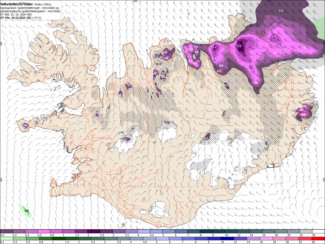Click the '15W' longitude label at top
The height and width of the screenshot is (244, 325).
pyautogui.click(x=269, y=1)
